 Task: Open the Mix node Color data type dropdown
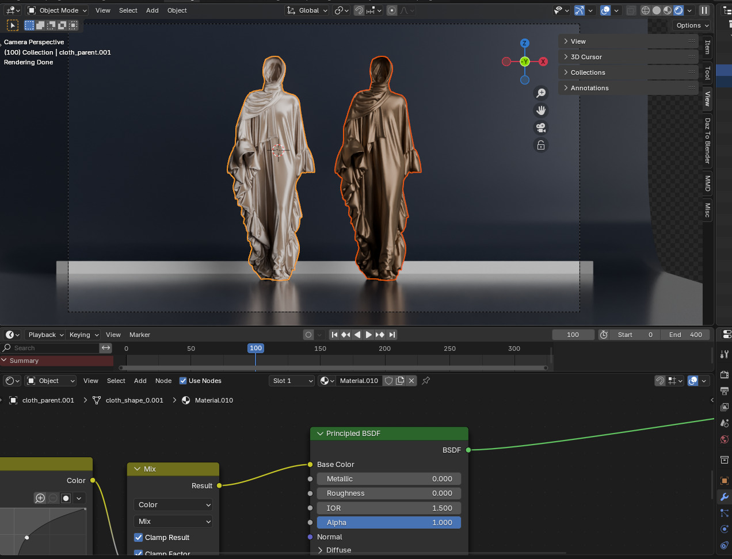pyautogui.click(x=173, y=504)
